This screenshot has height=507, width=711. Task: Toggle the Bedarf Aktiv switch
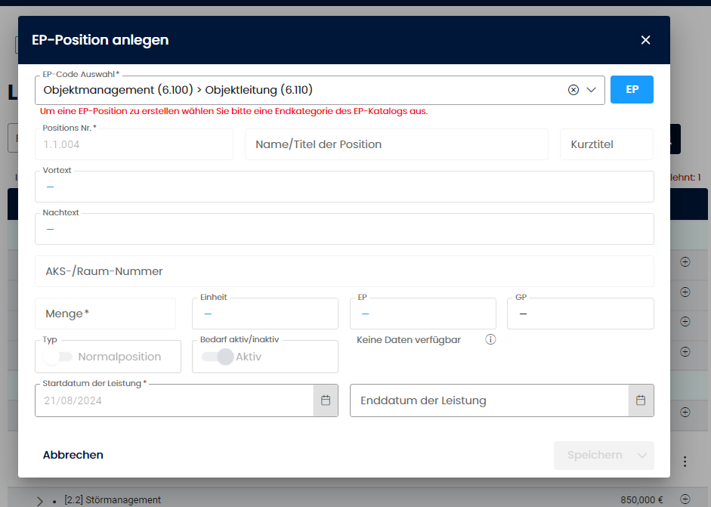click(x=218, y=357)
